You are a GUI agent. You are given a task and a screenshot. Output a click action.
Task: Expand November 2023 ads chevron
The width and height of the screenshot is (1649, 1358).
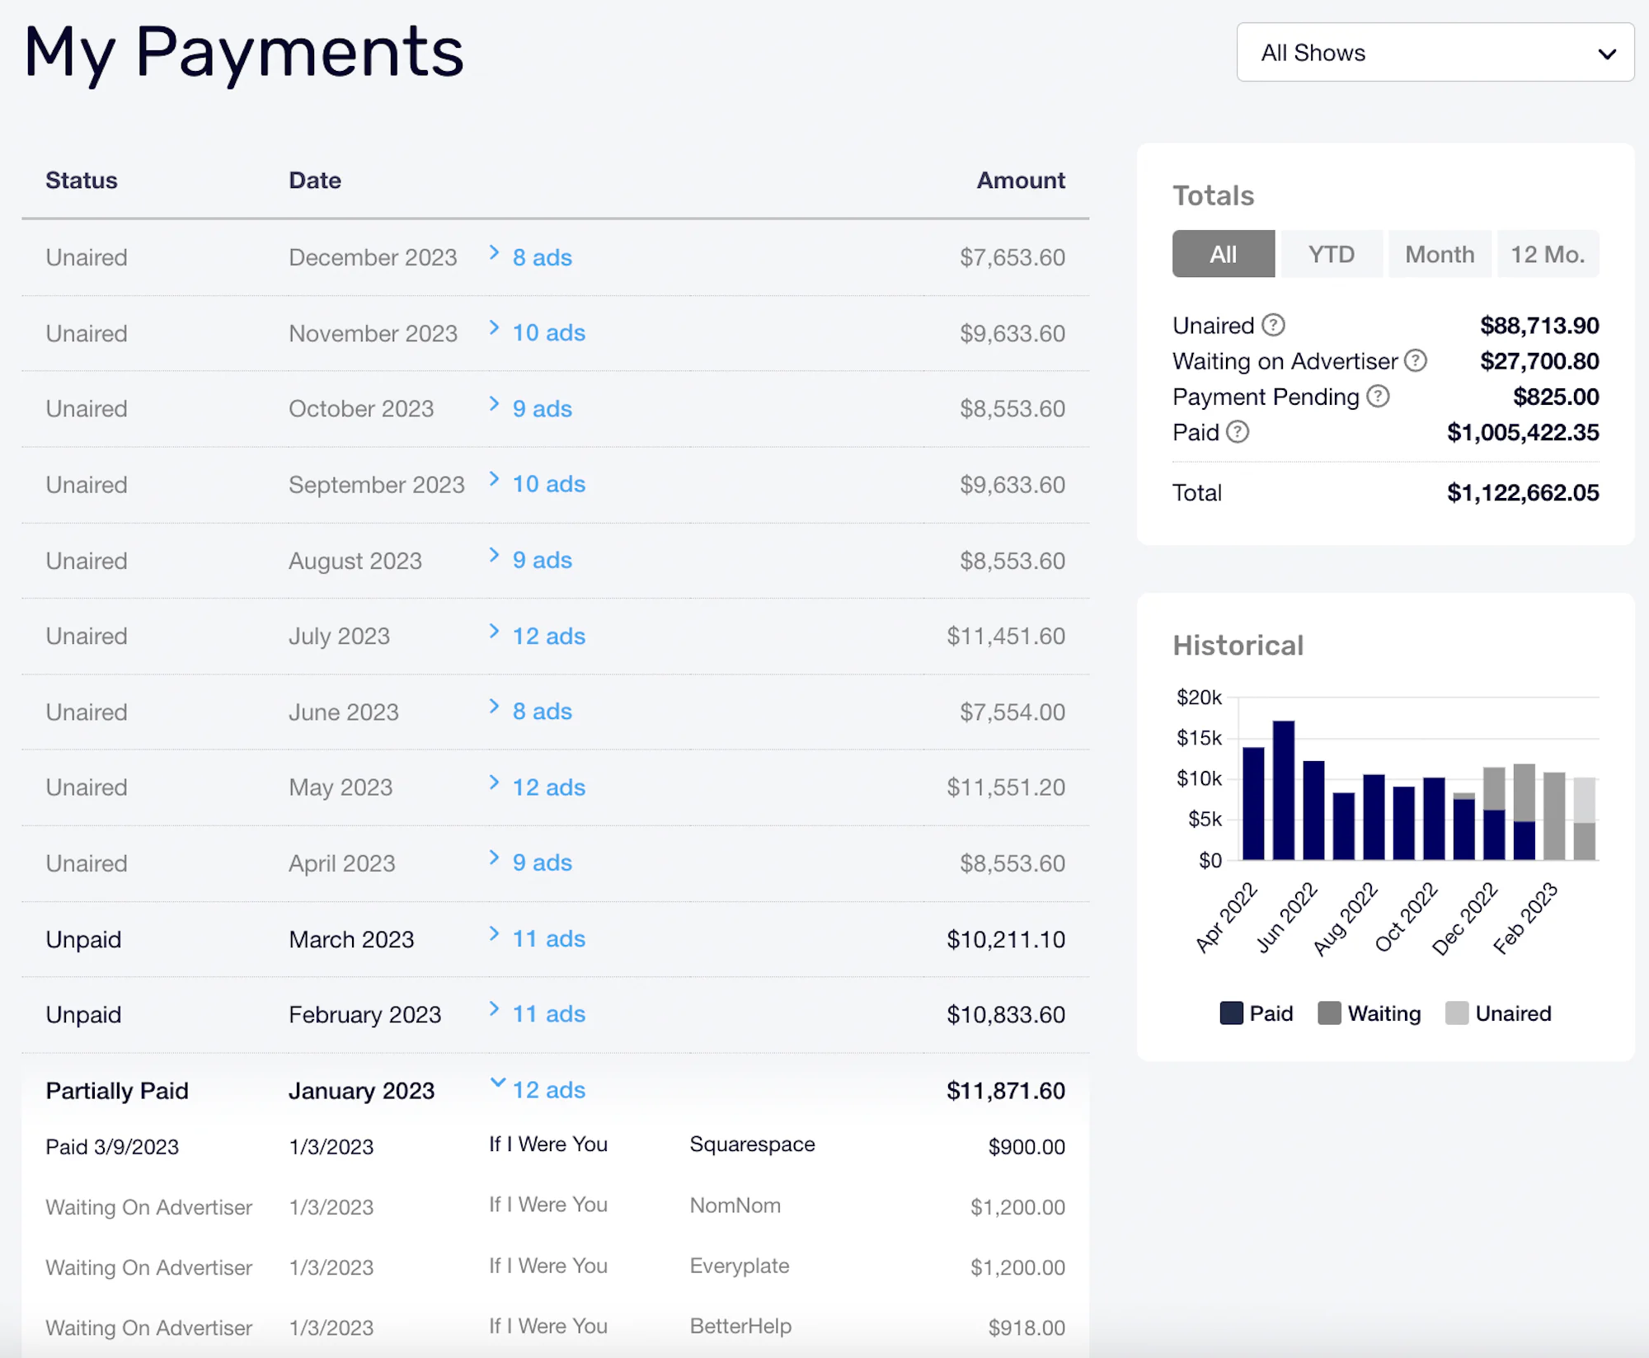click(x=494, y=327)
